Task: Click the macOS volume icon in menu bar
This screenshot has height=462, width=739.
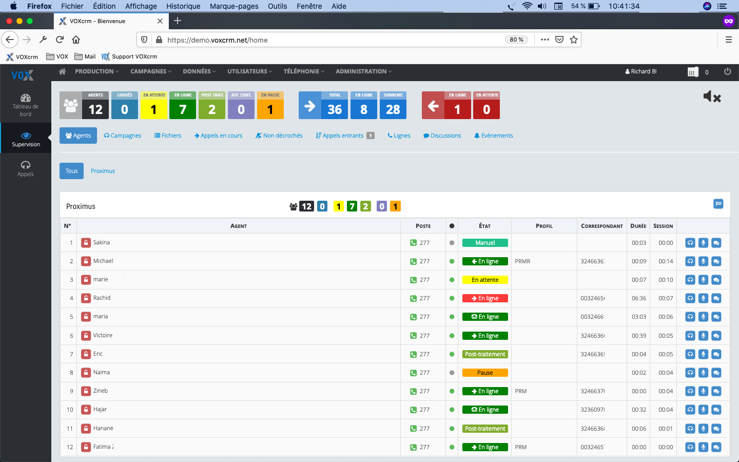Action: tap(542, 6)
